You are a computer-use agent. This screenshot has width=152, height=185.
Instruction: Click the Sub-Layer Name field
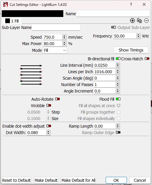(56, 28)
